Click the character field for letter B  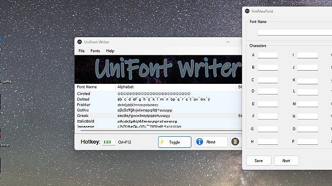pos(268,68)
